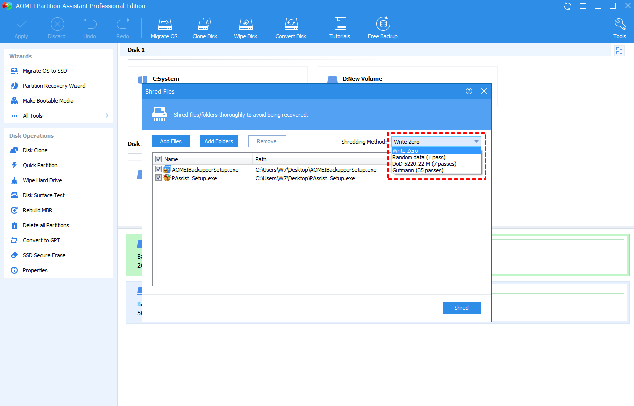The height and width of the screenshot is (406, 634).
Task: Click the AOMEIBackupperSetup.exe path cell
Action: [x=316, y=170]
